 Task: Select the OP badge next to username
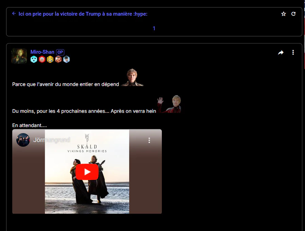pyautogui.click(x=60, y=52)
